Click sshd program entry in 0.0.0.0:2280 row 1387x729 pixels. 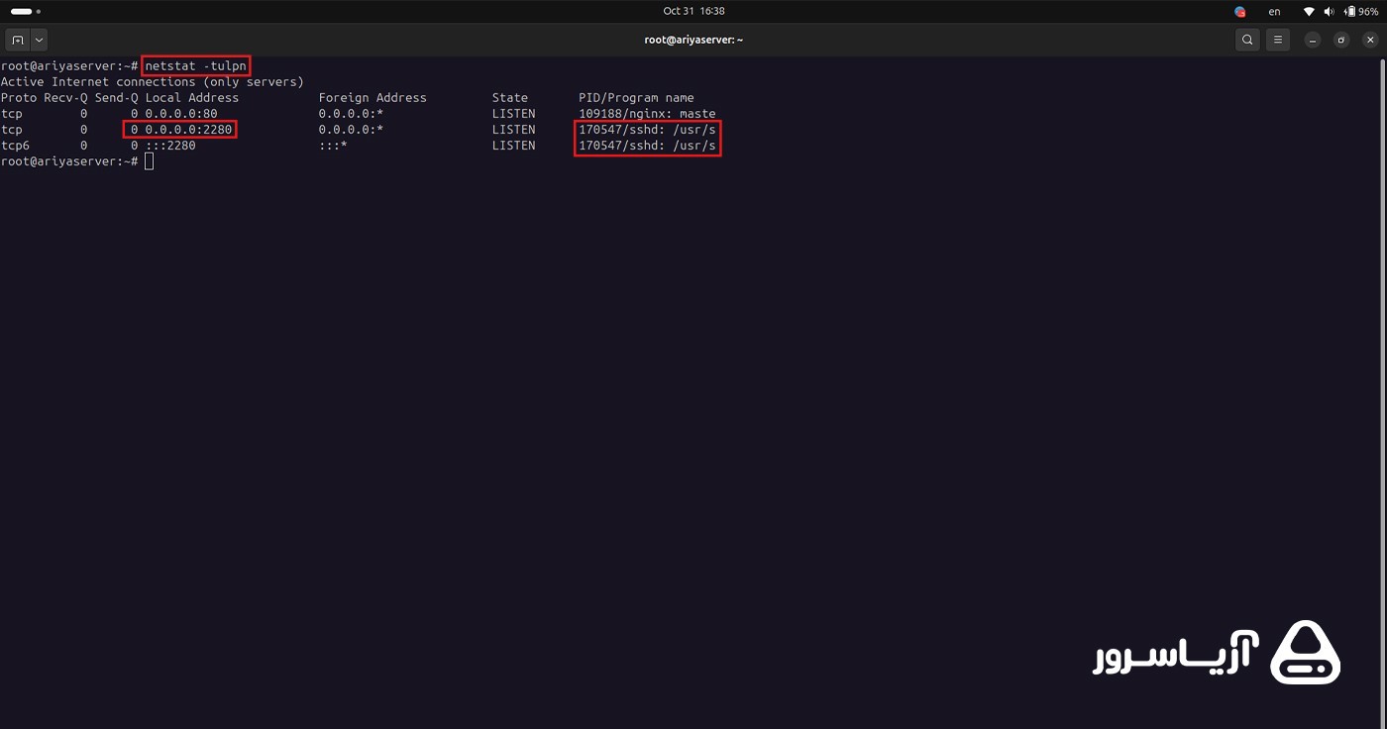647,129
